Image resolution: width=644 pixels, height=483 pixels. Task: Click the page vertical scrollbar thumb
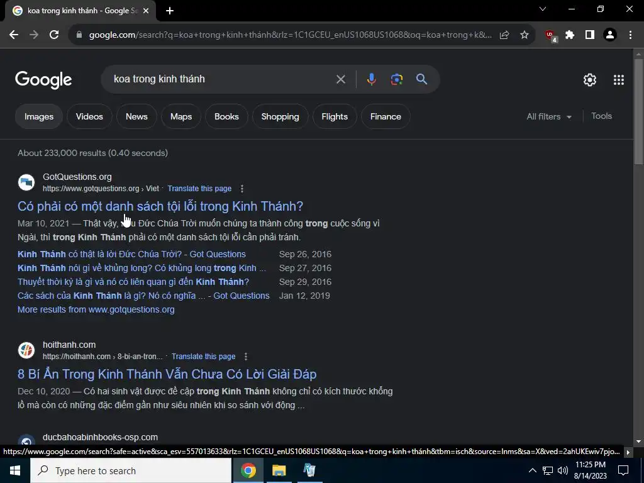tap(638, 111)
